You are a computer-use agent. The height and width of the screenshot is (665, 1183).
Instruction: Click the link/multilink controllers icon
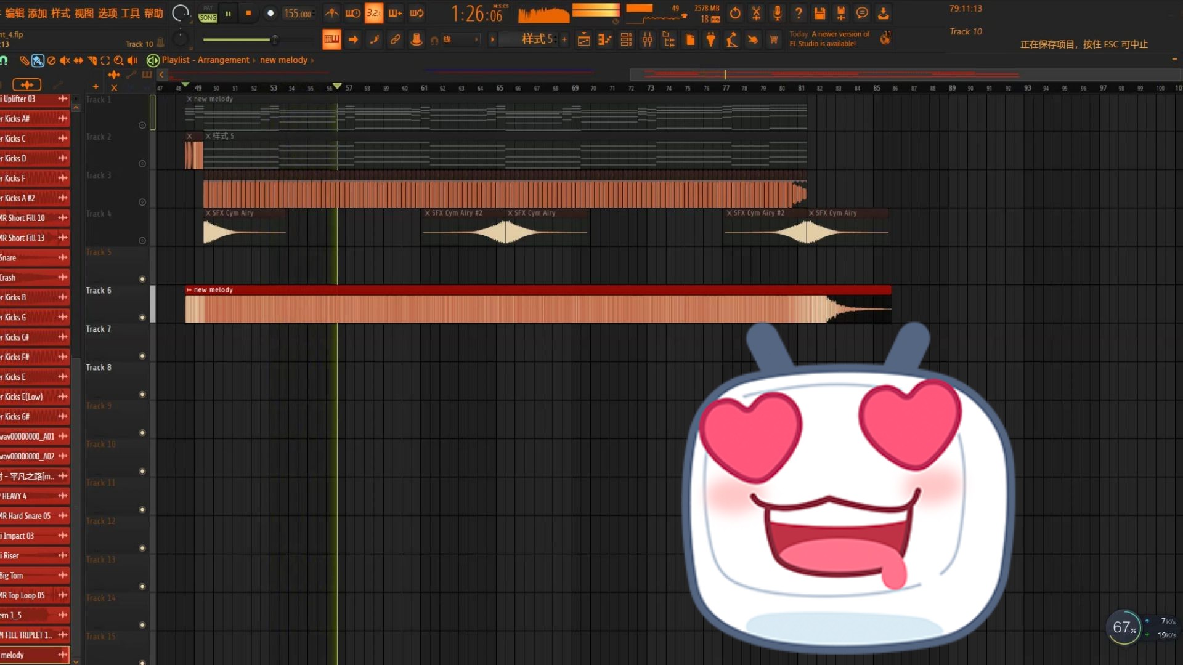click(395, 40)
